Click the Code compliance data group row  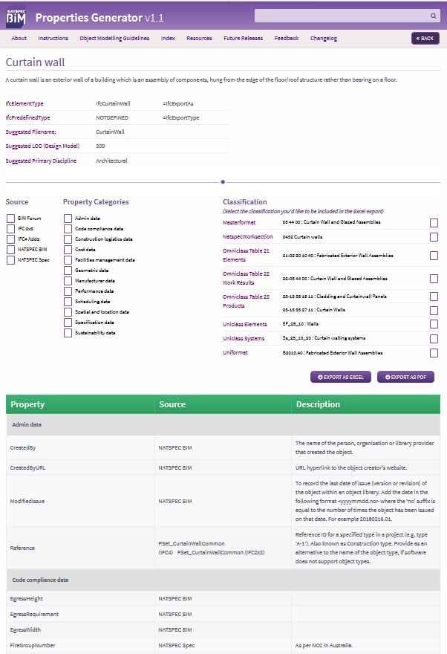point(223,580)
